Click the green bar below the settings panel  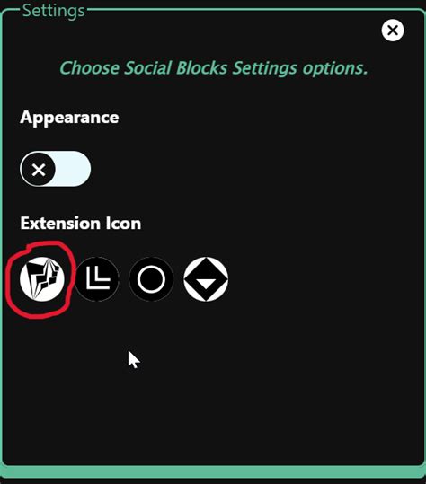click(x=213, y=471)
